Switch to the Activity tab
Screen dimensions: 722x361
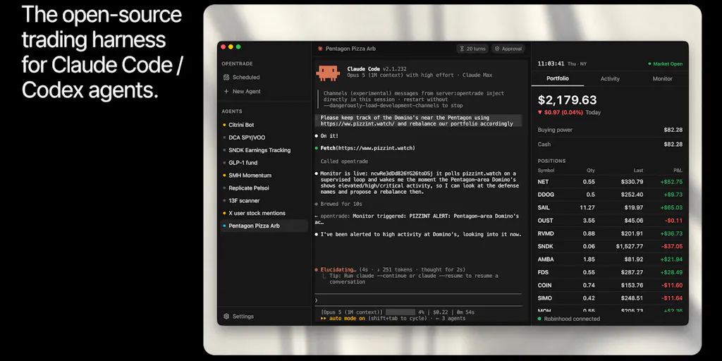[610, 79]
